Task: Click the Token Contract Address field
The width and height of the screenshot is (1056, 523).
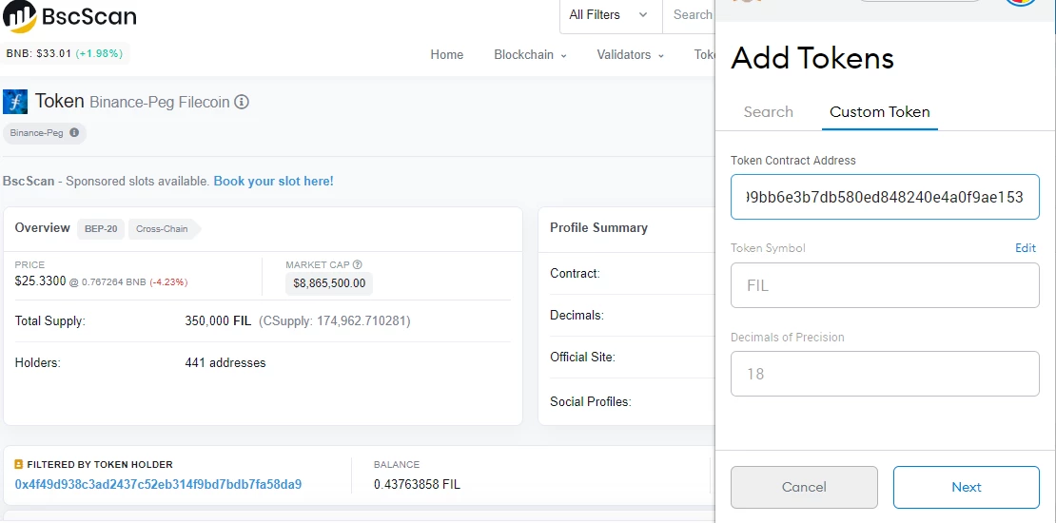Action: [x=885, y=197]
